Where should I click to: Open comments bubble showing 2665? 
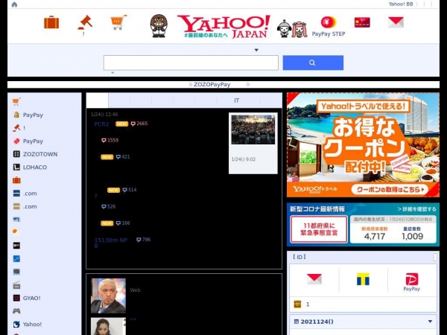[x=139, y=124]
